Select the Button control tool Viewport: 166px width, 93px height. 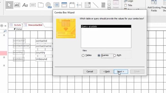[x=33, y=5]
